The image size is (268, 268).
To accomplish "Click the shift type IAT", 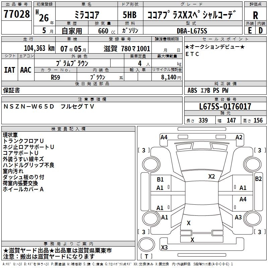I will point(10,70).
